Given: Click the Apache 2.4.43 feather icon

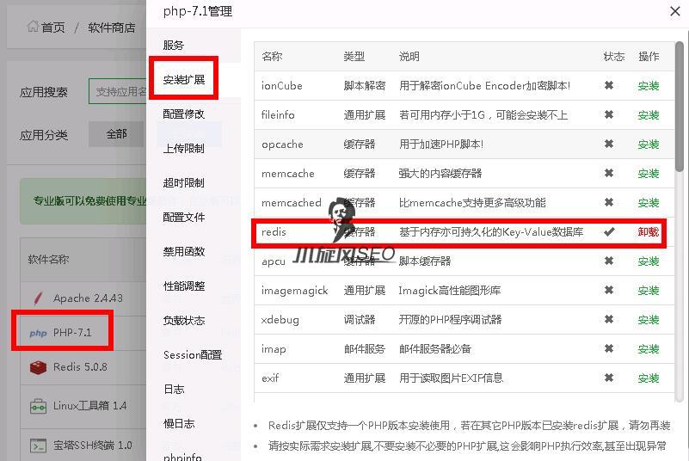Looking at the screenshot, I should (x=38, y=298).
